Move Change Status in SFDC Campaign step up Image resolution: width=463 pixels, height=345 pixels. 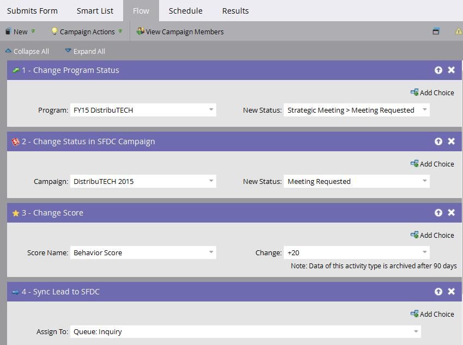point(438,141)
